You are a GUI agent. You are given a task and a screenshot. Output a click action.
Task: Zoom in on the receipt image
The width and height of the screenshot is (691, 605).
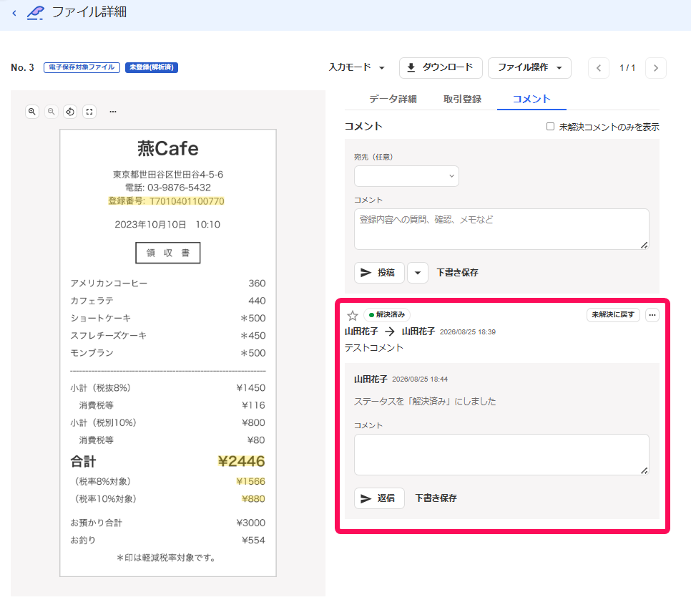pyautogui.click(x=32, y=112)
